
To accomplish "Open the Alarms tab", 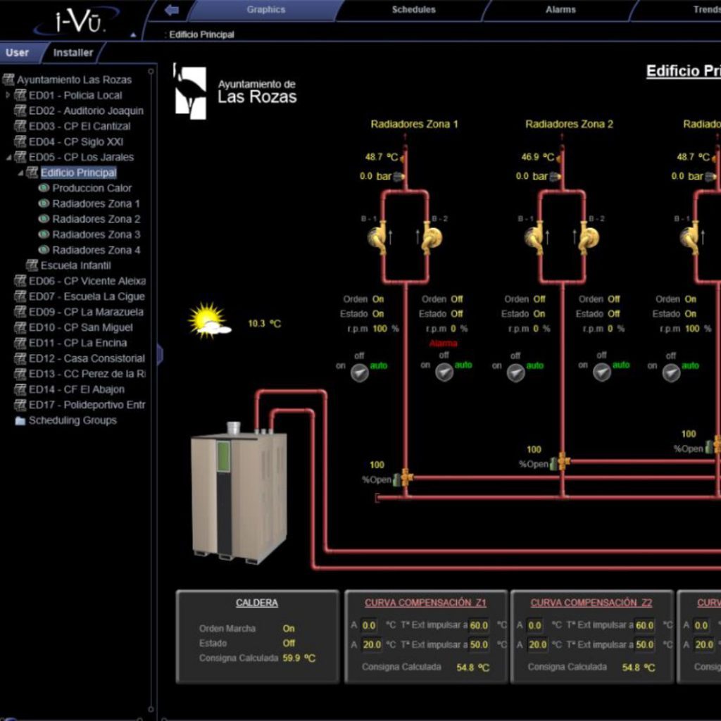I will pos(560,10).
